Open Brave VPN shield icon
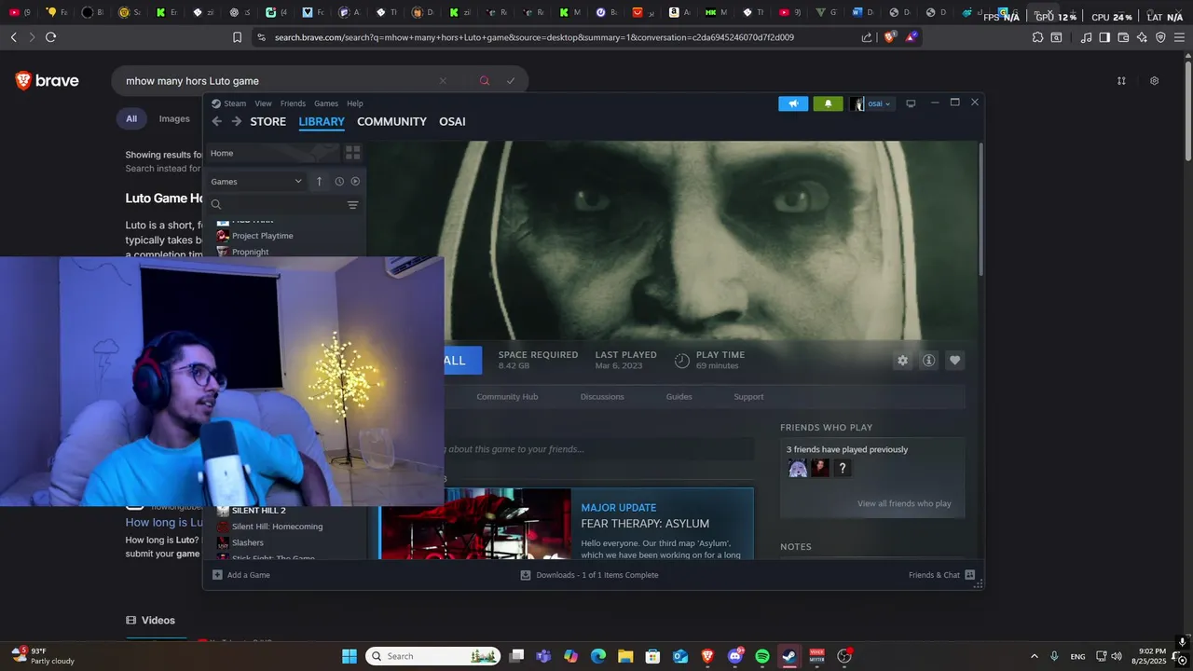Image resolution: width=1193 pixels, height=671 pixels. 1160,37
